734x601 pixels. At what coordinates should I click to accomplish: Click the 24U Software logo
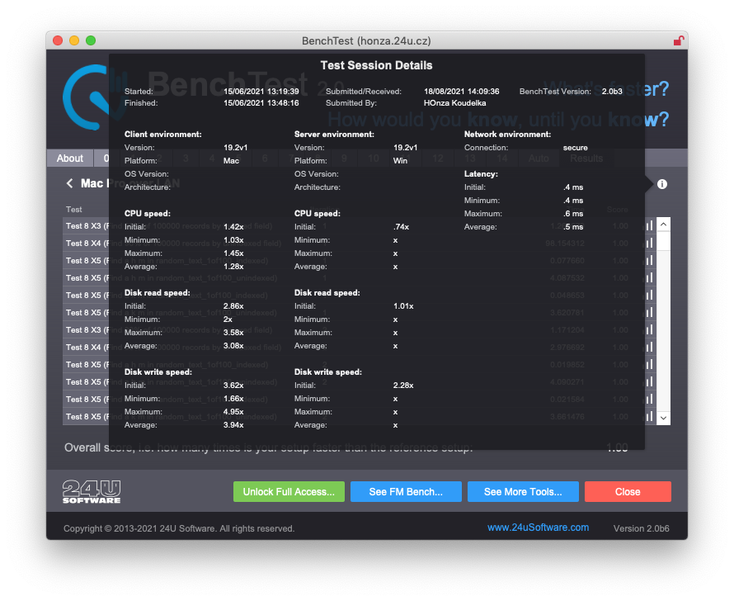click(92, 492)
